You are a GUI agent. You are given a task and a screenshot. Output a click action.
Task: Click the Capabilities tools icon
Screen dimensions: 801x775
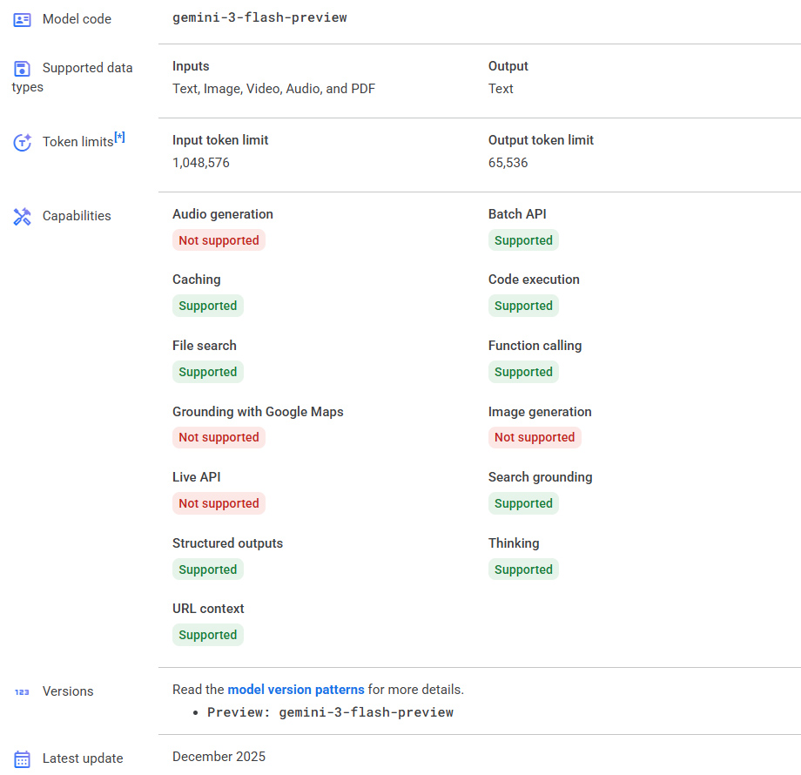(22, 217)
